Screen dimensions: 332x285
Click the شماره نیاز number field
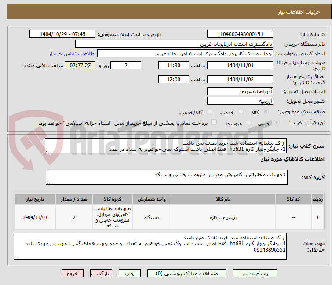click(x=240, y=34)
